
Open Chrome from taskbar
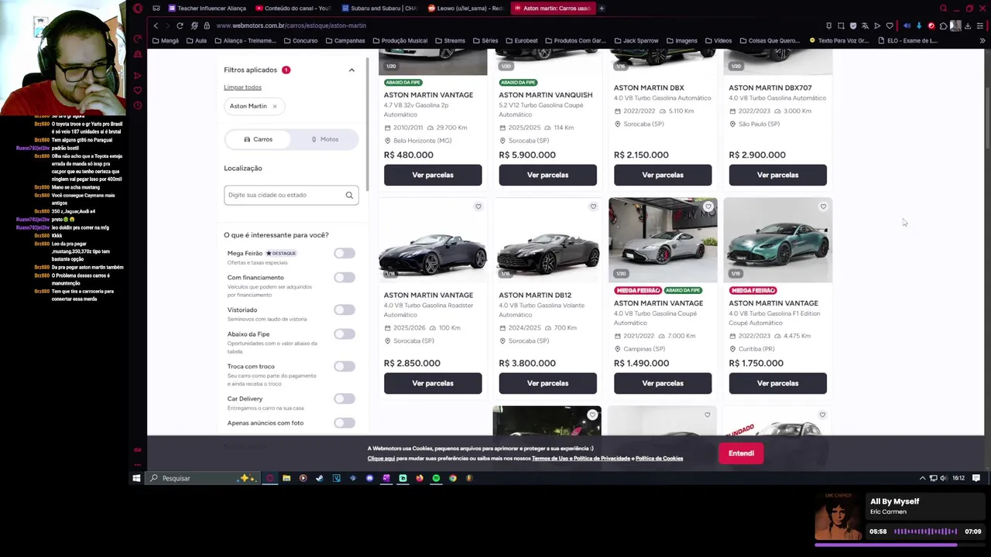point(453,478)
